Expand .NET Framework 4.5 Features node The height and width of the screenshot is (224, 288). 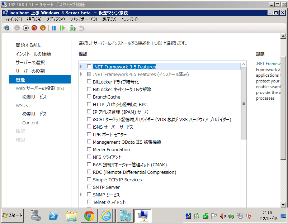(x=81, y=74)
